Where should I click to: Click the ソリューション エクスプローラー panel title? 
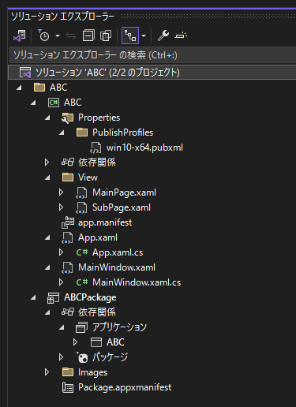pyautogui.click(x=62, y=17)
